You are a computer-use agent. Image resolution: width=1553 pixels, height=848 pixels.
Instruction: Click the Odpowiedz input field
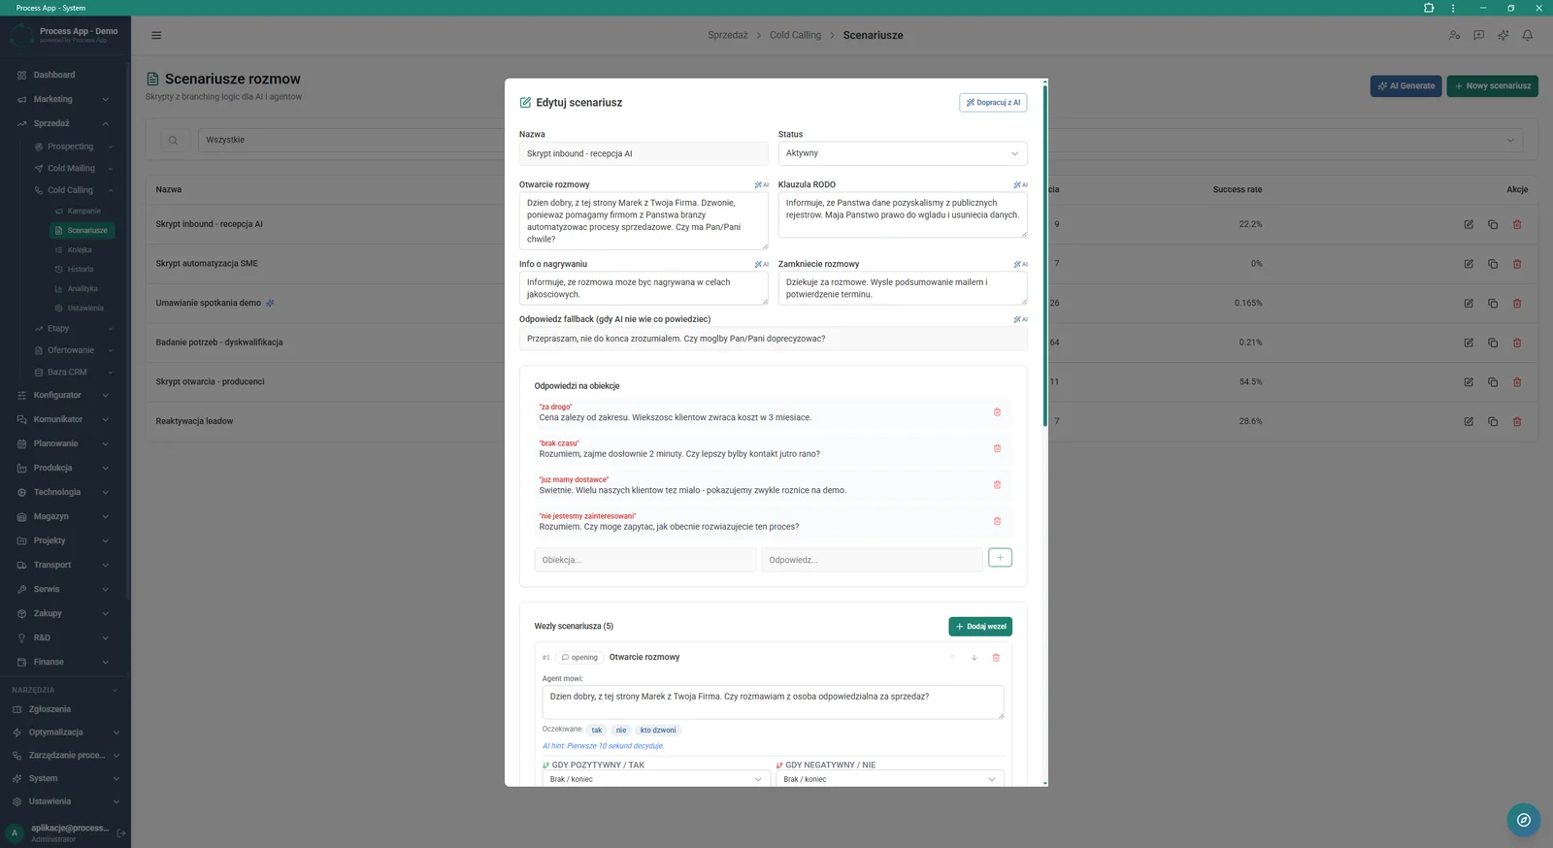pos(872,560)
